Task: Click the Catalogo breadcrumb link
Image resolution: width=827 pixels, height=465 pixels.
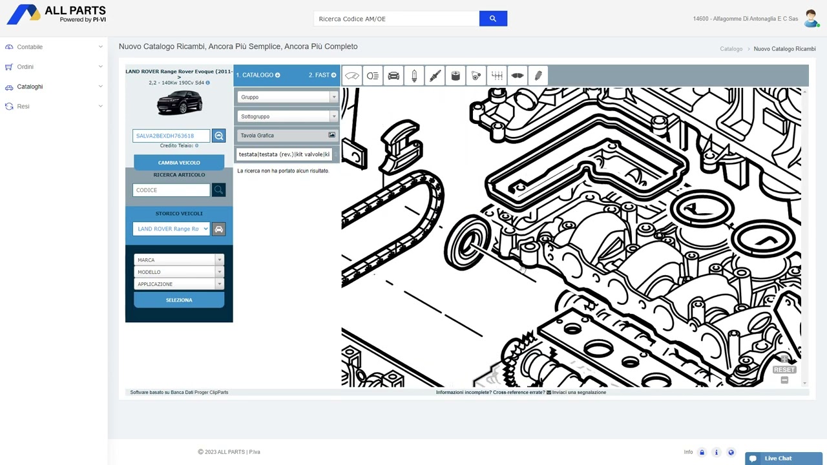Action: 731,49
